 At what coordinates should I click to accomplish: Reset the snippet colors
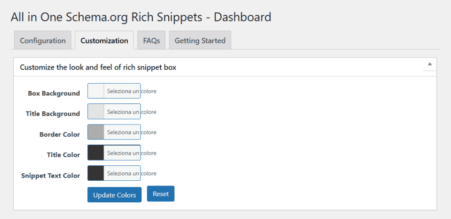pyautogui.click(x=161, y=194)
